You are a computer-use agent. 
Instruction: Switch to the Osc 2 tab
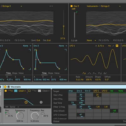click(x=76, y=6)
